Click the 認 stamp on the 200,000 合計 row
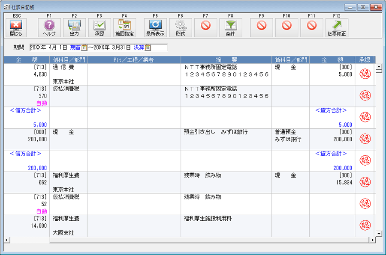The height and width of the screenshot is (255, 386). point(365,160)
